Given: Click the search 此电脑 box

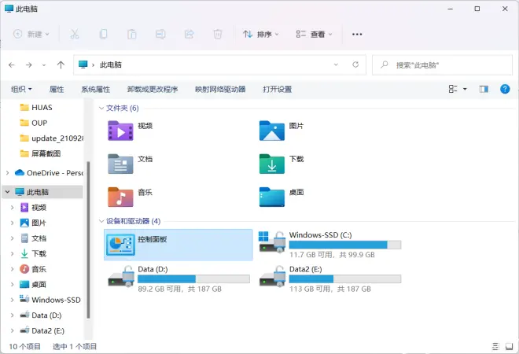Looking at the screenshot, I should point(442,65).
